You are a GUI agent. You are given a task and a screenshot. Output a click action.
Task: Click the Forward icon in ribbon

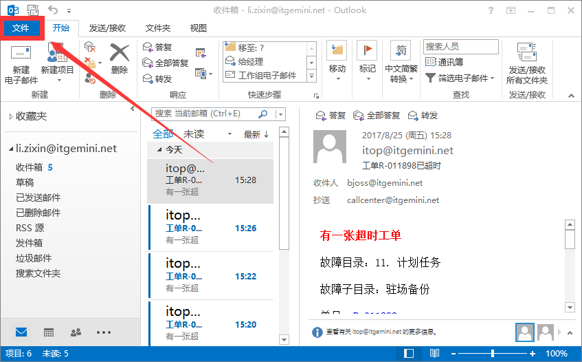point(158,78)
